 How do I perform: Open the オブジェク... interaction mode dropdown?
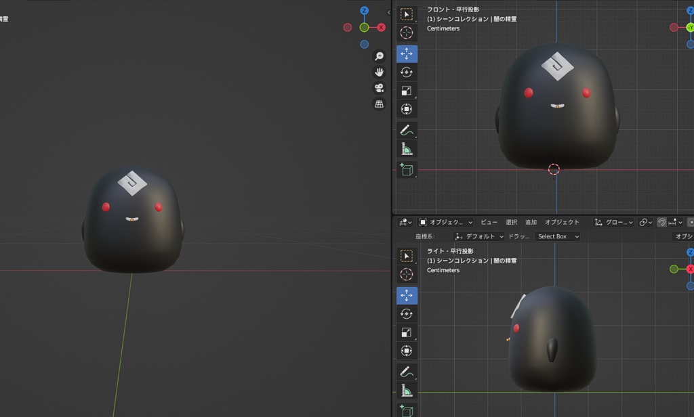coord(446,223)
